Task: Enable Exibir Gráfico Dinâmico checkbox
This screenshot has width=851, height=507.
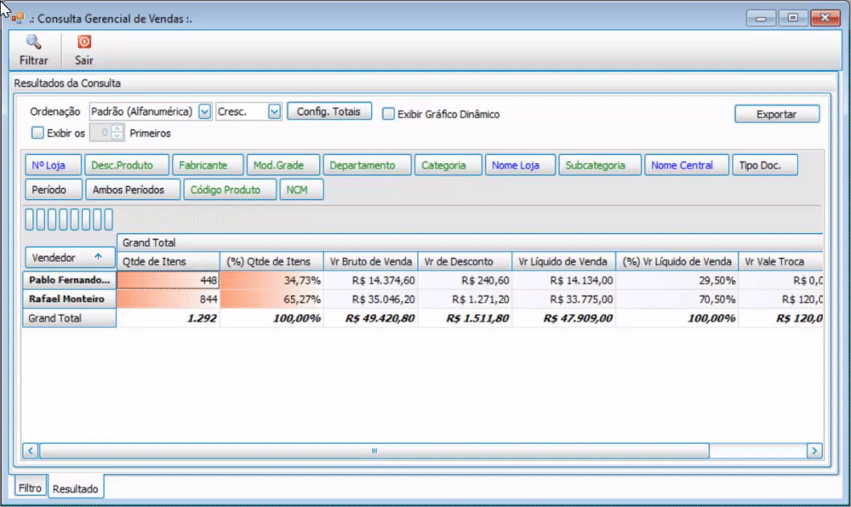Action: [x=388, y=114]
